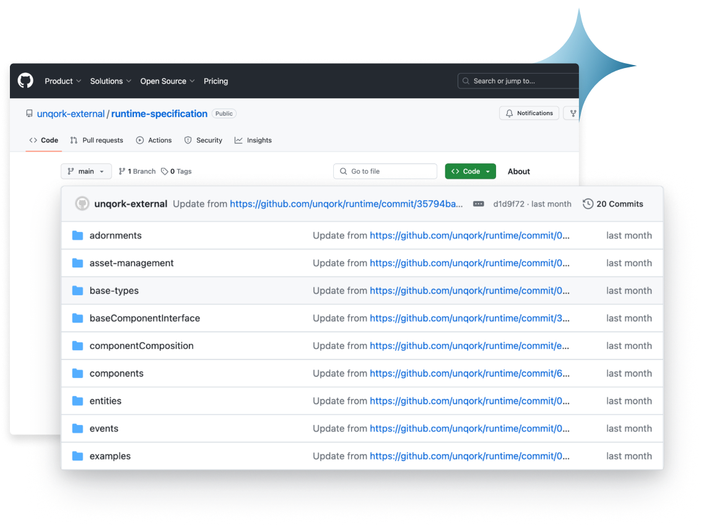Click the unqork-external avatar icon
This screenshot has width=701, height=526.
pyautogui.click(x=82, y=204)
